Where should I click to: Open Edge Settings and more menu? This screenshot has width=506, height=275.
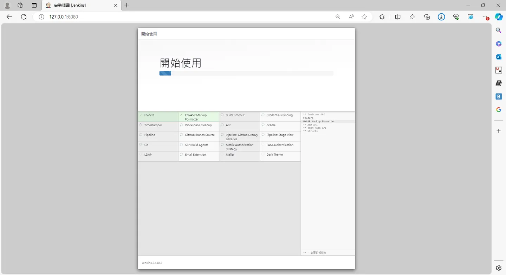pos(485,17)
